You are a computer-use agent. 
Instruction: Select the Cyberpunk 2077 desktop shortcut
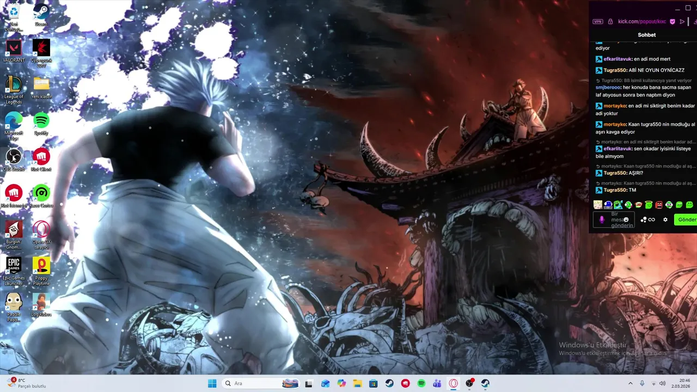coord(41,53)
